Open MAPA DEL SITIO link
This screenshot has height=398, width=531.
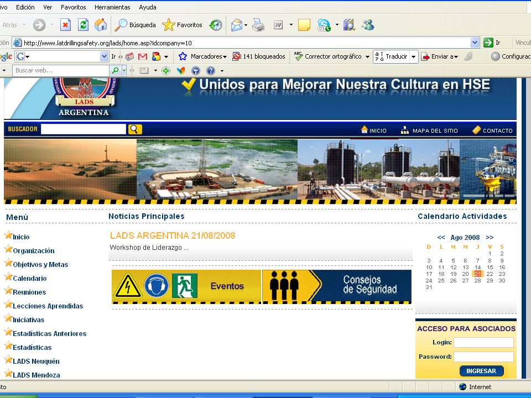click(x=429, y=130)
